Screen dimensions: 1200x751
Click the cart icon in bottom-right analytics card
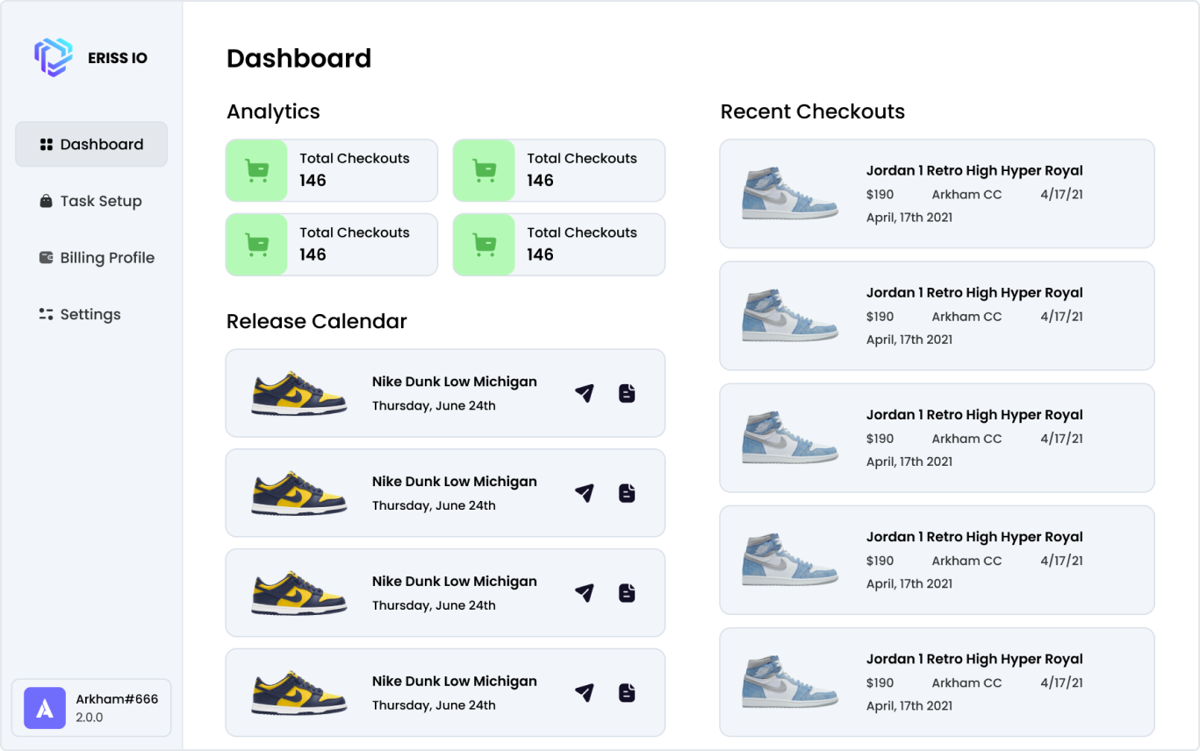coord(484,245)
